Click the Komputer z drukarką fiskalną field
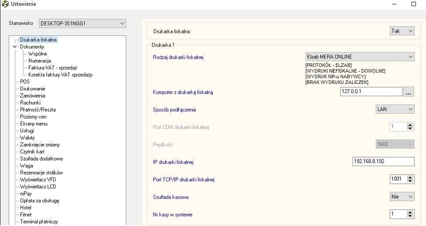Screen dimensions: 426x226 [371, 92]
